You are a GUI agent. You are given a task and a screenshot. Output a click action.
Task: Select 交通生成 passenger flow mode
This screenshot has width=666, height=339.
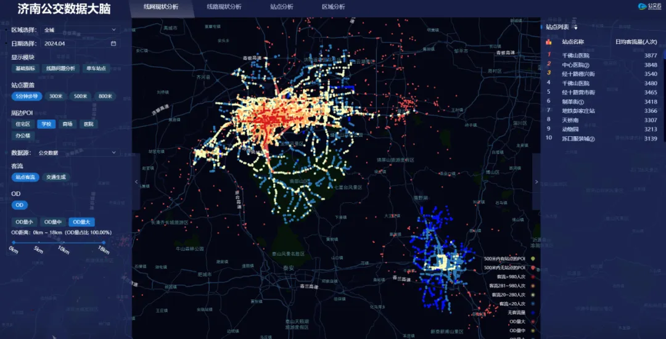pyautogui.click(x=56, y=178)
